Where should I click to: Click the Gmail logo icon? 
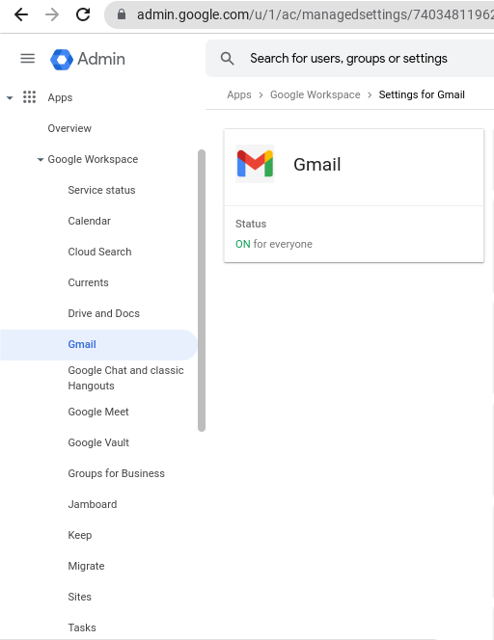tap(255, 164)
